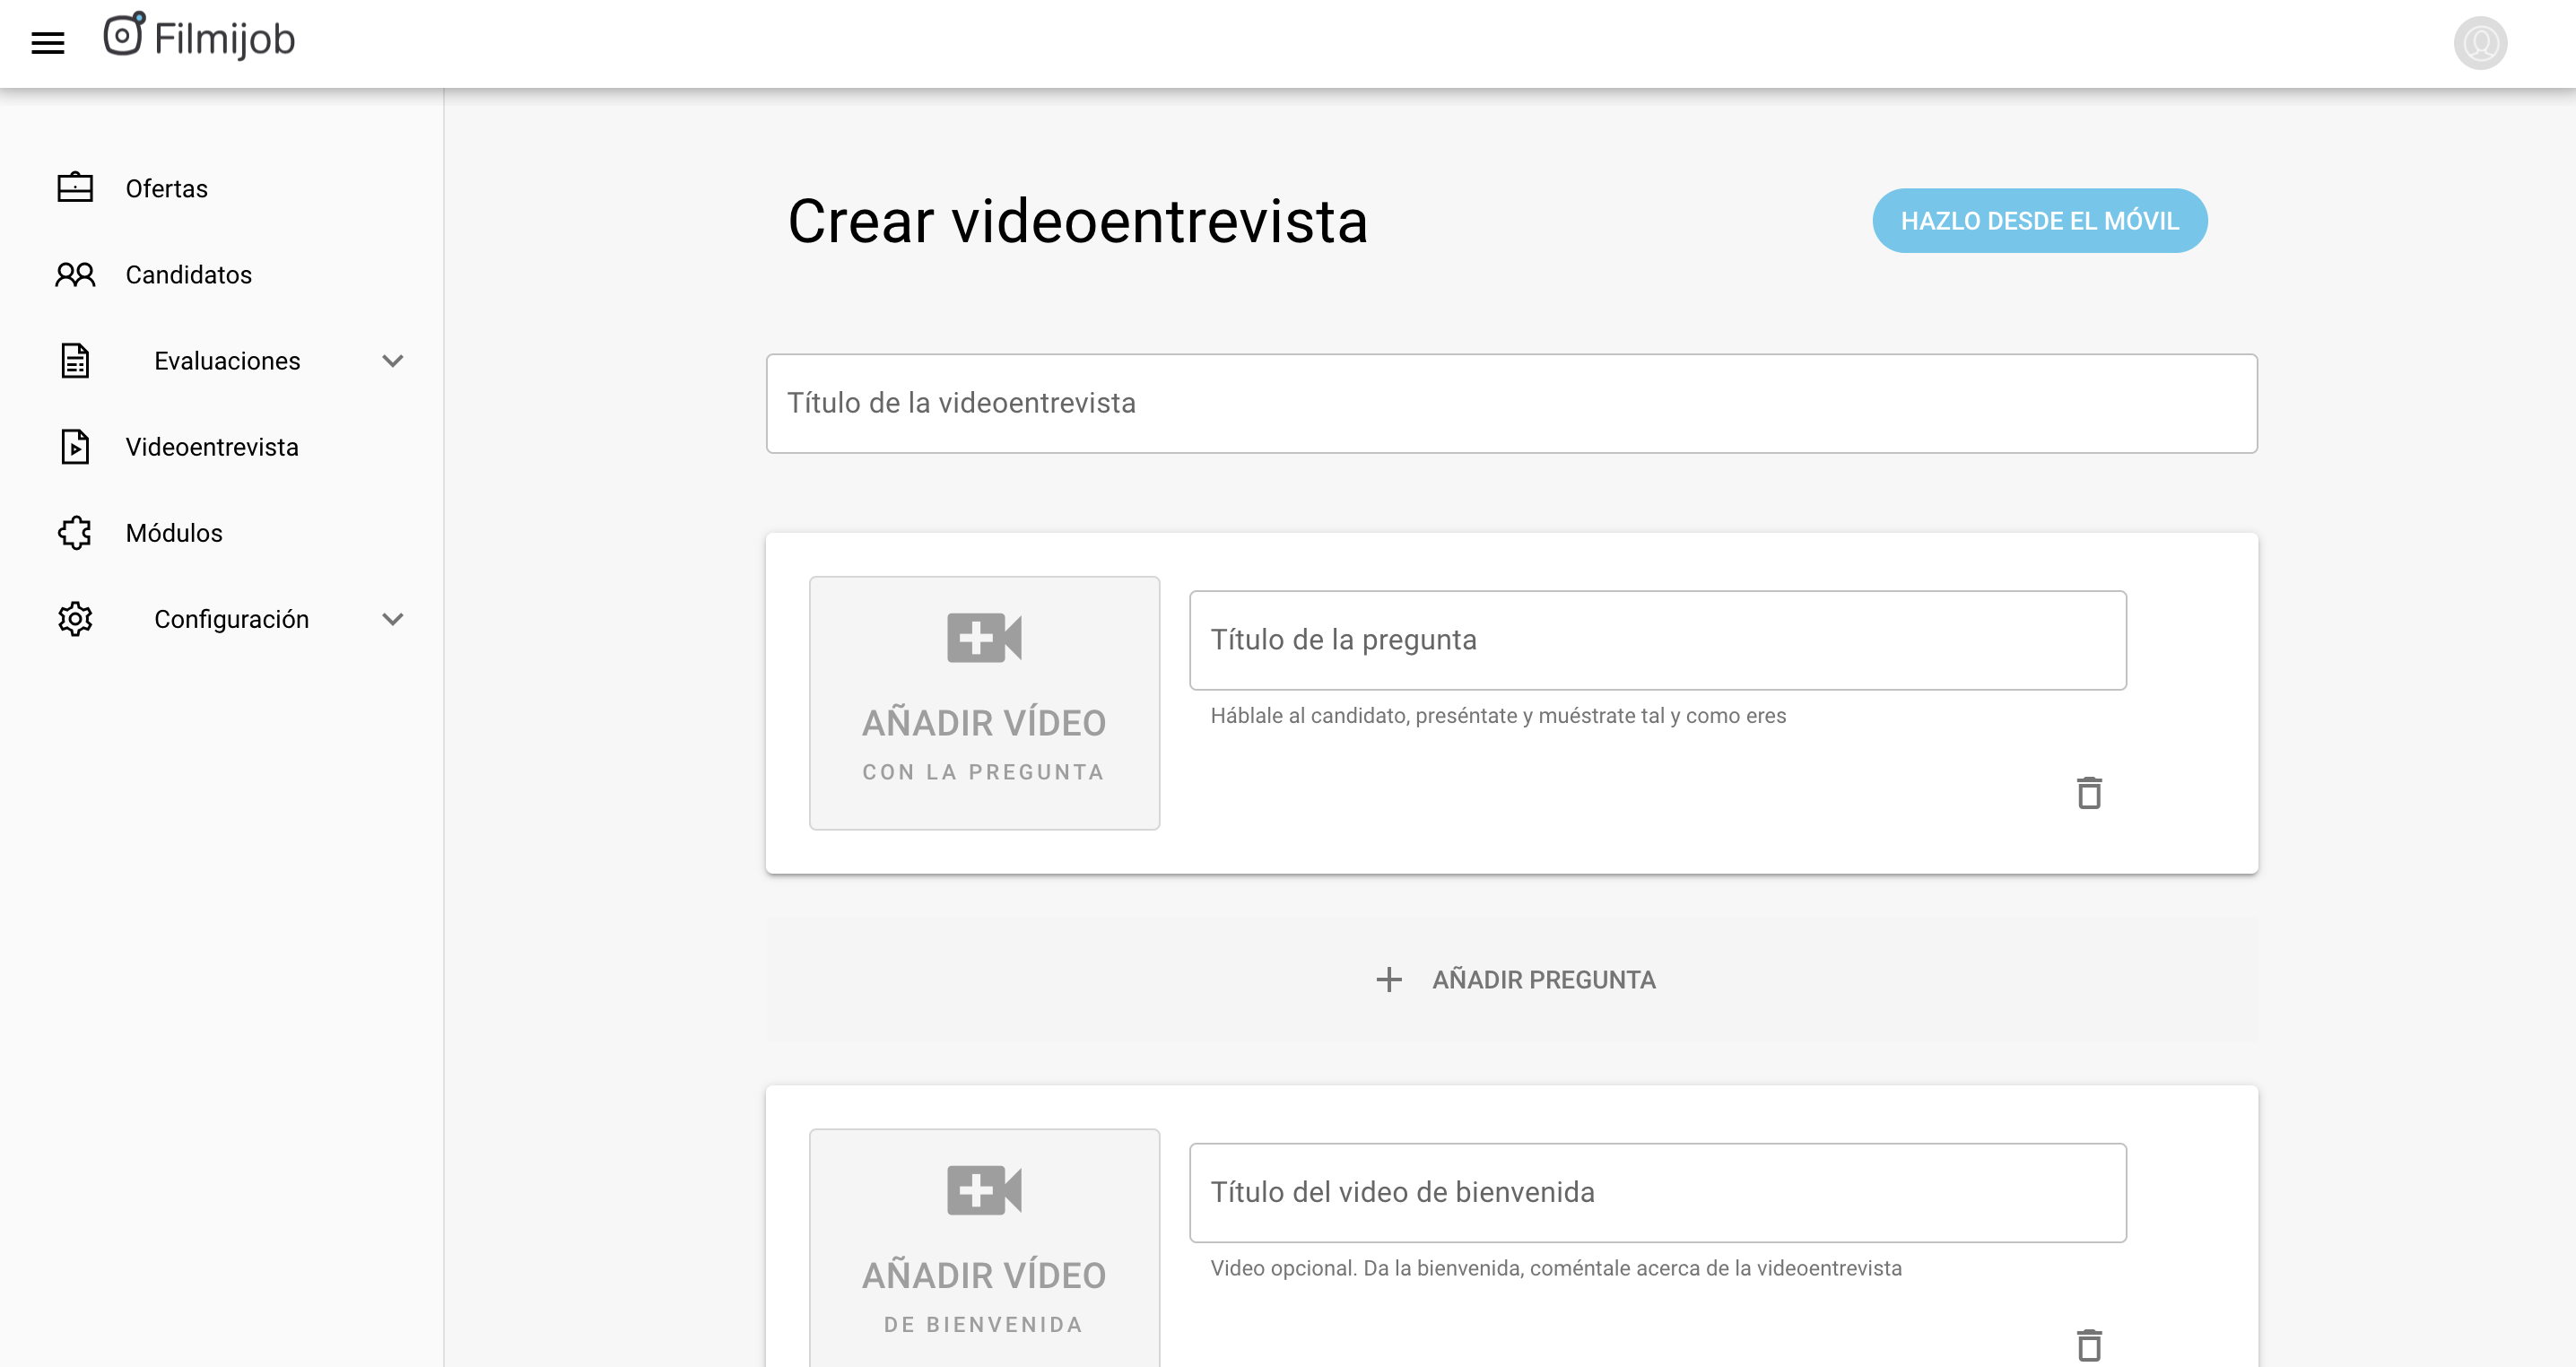Click the Filmijob logo

[199, 37]
